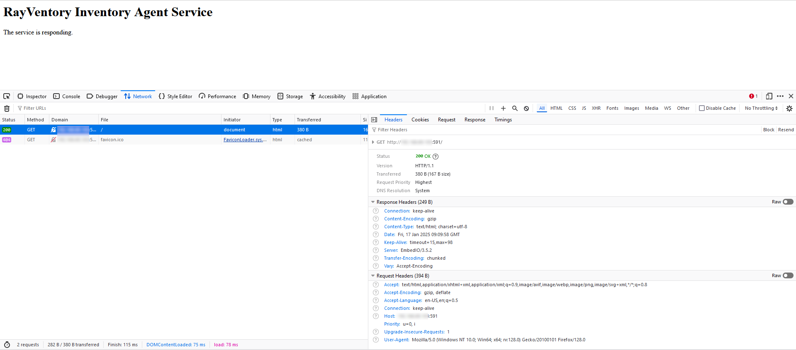Pause network log recording
796x350 pixels.
pos(491,108)
